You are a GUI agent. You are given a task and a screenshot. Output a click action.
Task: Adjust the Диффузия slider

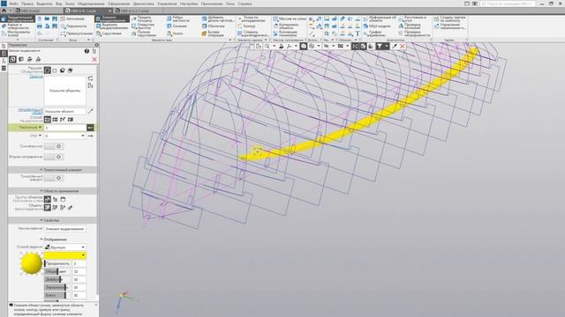57,279
